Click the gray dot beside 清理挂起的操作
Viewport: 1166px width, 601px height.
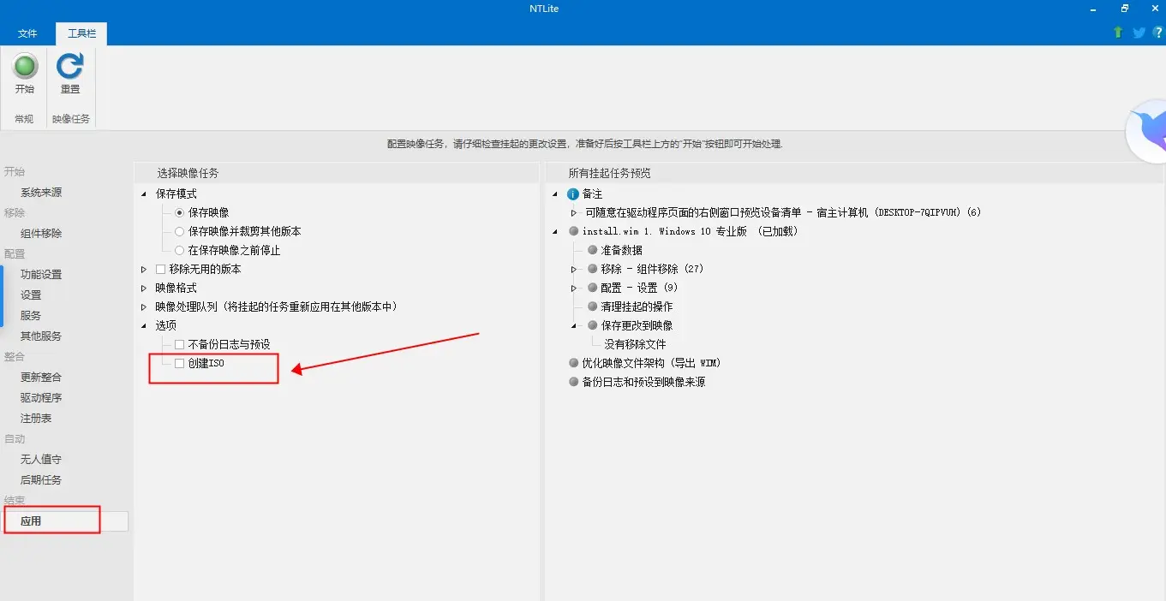click(593, 306)
